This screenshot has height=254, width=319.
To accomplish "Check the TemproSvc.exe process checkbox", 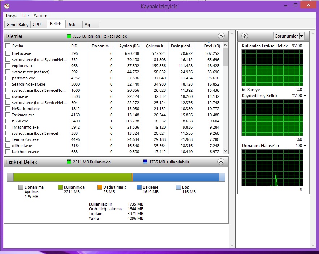I will [x=8, y=139].
